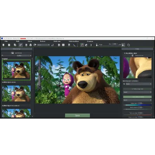Click the highlighted link tool icon
155x155 pixels.
[20, 45]
